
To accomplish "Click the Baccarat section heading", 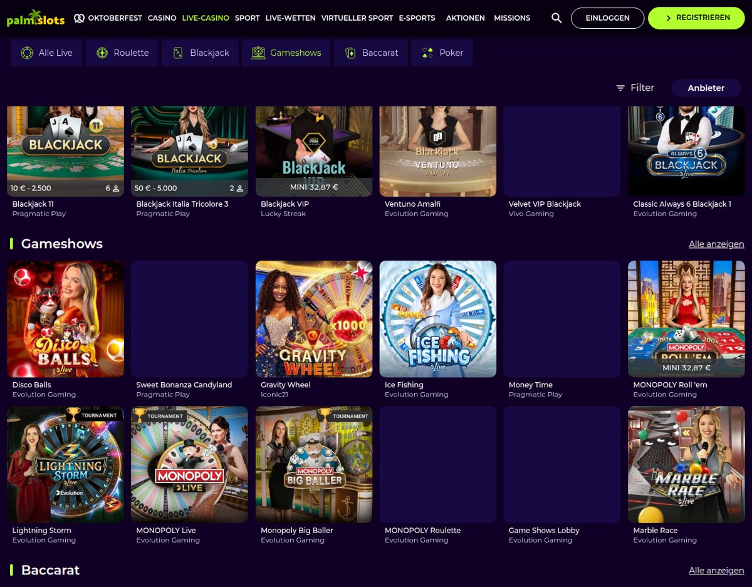I will (x=50, y=570).
